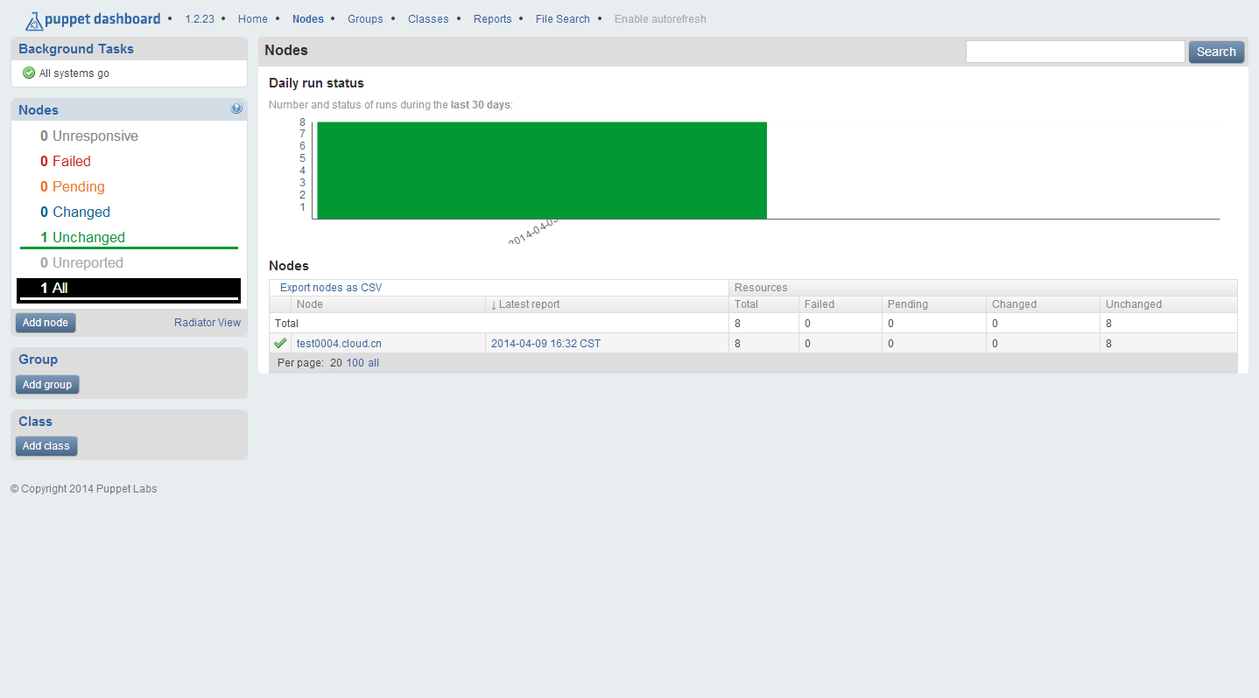Click the Total row's Changed value 0
1259x698 pixels.
(x=995, y=324)
